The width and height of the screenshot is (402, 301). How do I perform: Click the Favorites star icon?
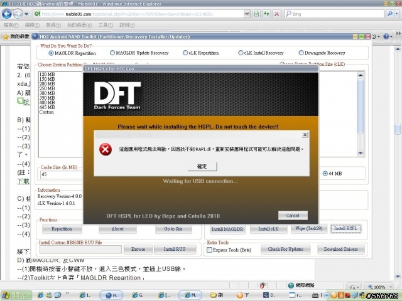tap(6, 37)
